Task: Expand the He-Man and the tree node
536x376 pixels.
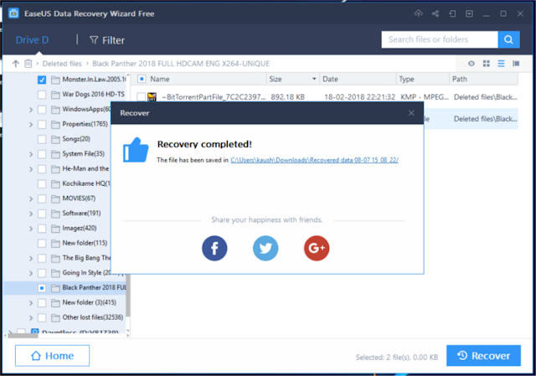Action: point(31,169)
